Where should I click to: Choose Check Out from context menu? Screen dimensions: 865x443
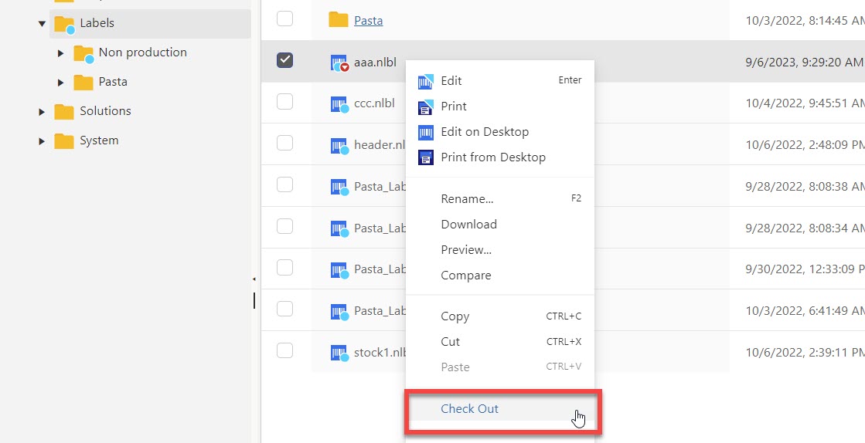pos(469,409)
